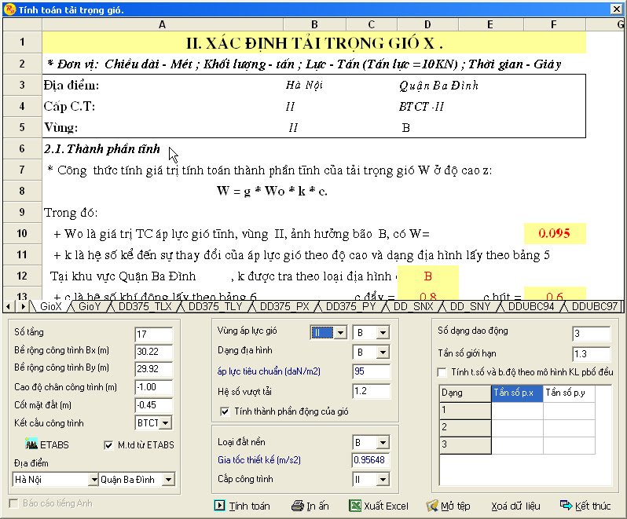Screen dimensions: 627x519
Task: Click the Cốt mặt đất field
Action: pyautogui.click(x=153, y=405)
